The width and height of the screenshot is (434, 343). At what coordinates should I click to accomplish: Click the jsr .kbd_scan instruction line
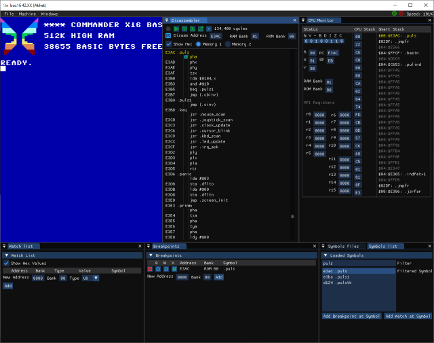pyautogui.click(x=205, y=136)
